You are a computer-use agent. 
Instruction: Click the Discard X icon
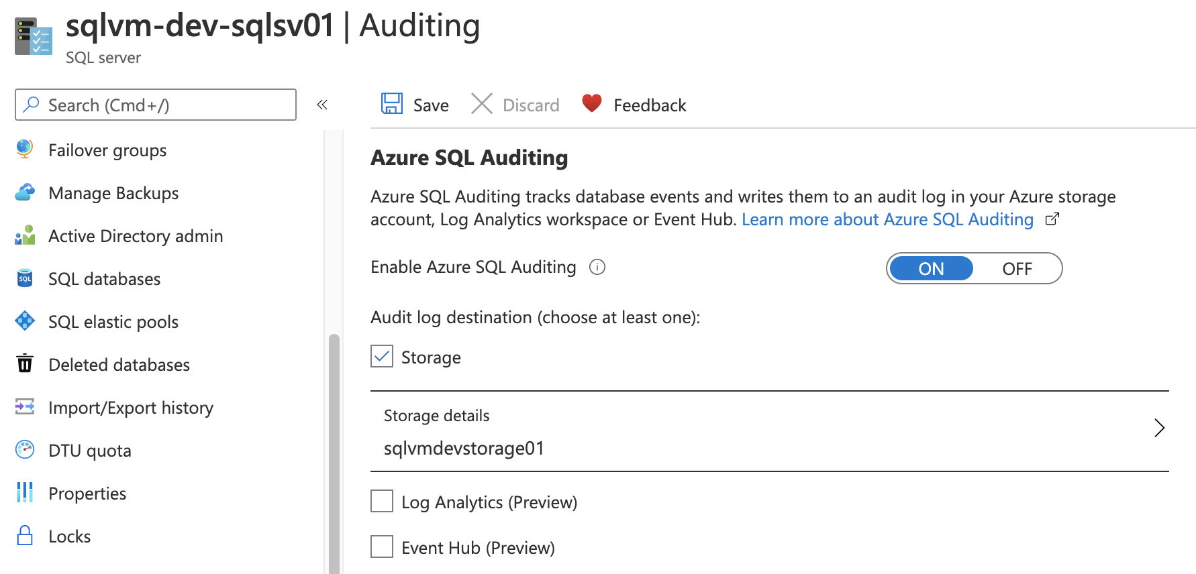coord(481,104)
